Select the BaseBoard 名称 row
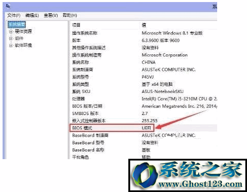This screenshot has height=192, width=247. 88,150
